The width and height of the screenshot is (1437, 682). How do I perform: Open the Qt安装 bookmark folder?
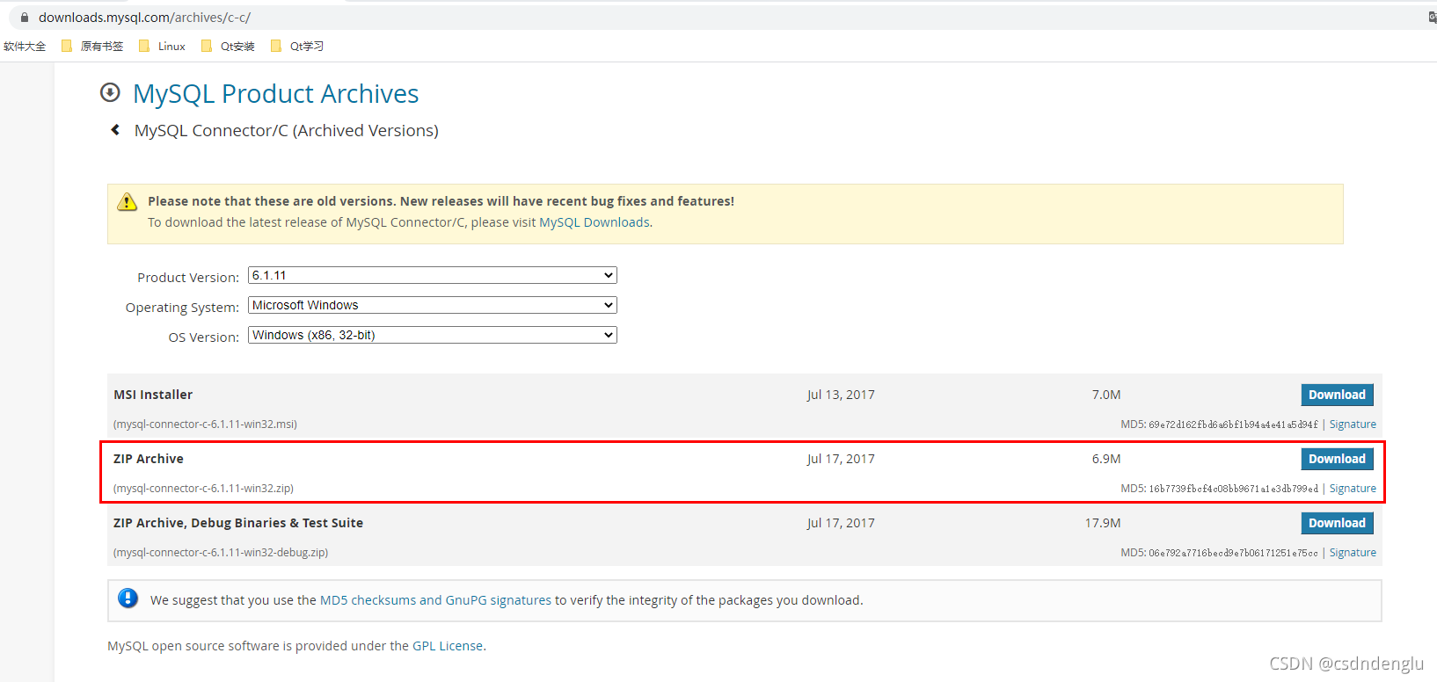pos(228,47)
